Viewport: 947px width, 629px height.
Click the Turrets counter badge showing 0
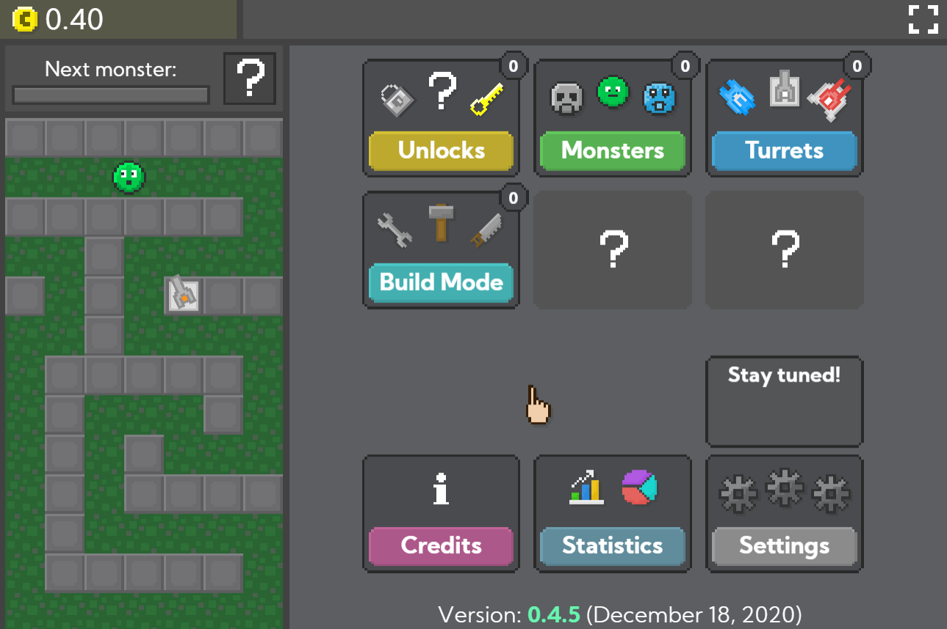[x=857, y=66]
